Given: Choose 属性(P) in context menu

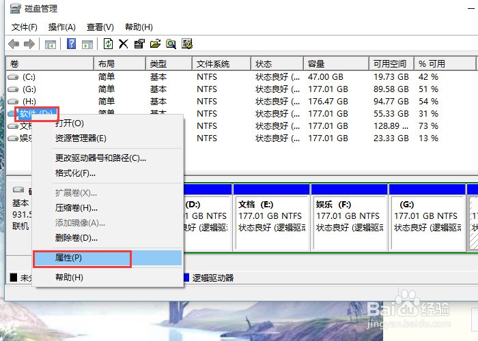Looking at the screenshot, I should tap(107, 258).
